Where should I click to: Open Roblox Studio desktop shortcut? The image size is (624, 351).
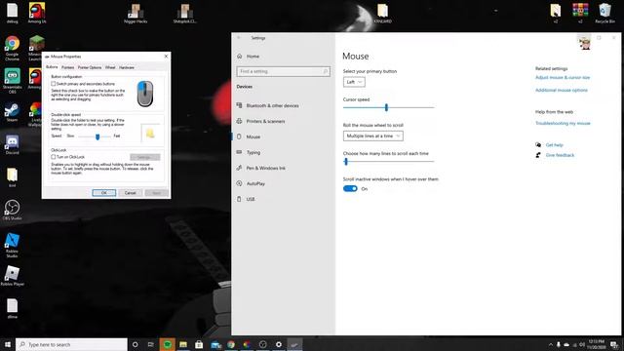point(12,245)
